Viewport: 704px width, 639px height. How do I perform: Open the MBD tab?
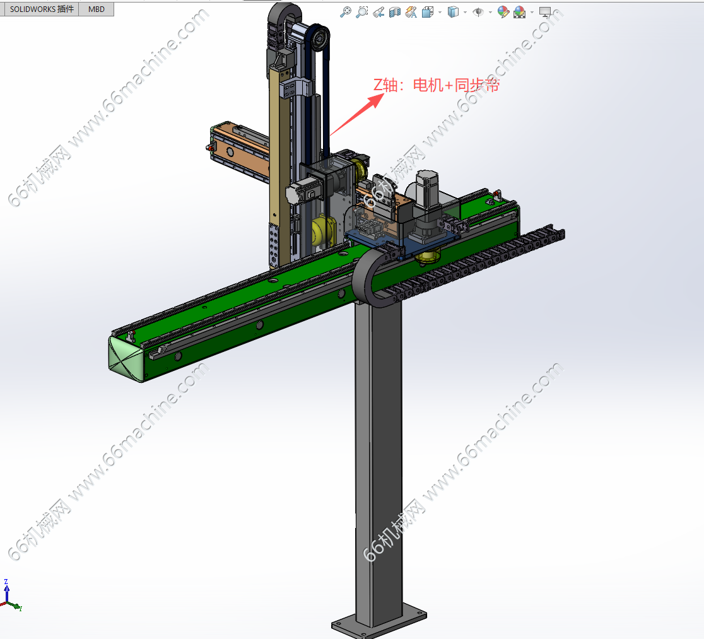tap(97, 9)
